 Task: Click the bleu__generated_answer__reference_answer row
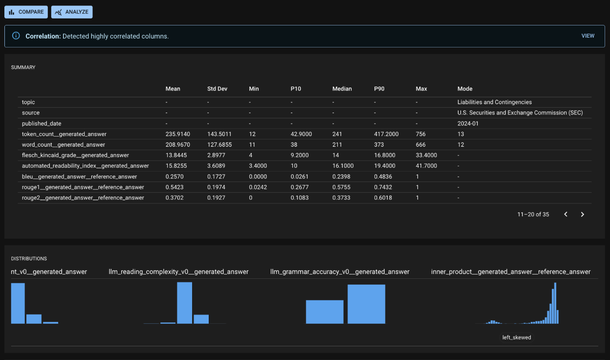79,177
